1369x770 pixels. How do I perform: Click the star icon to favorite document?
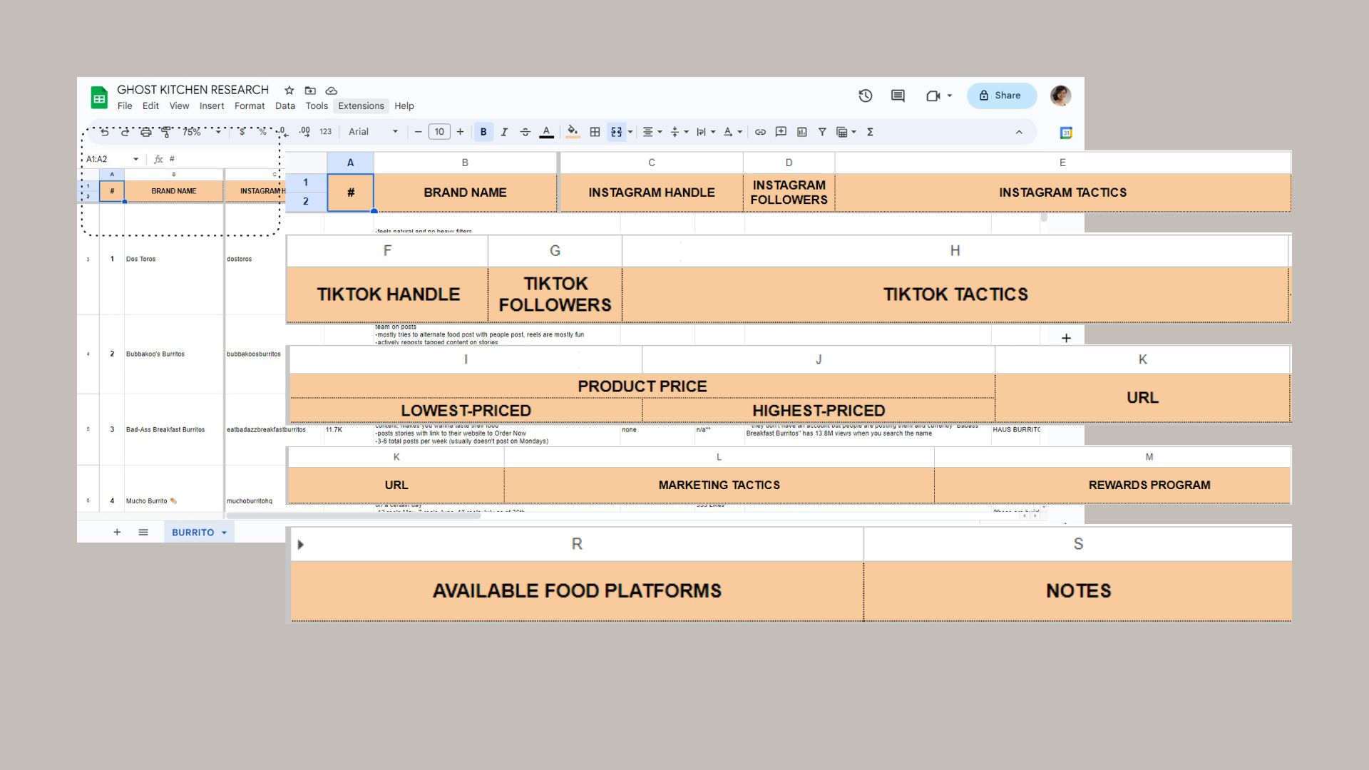[289, 91]
